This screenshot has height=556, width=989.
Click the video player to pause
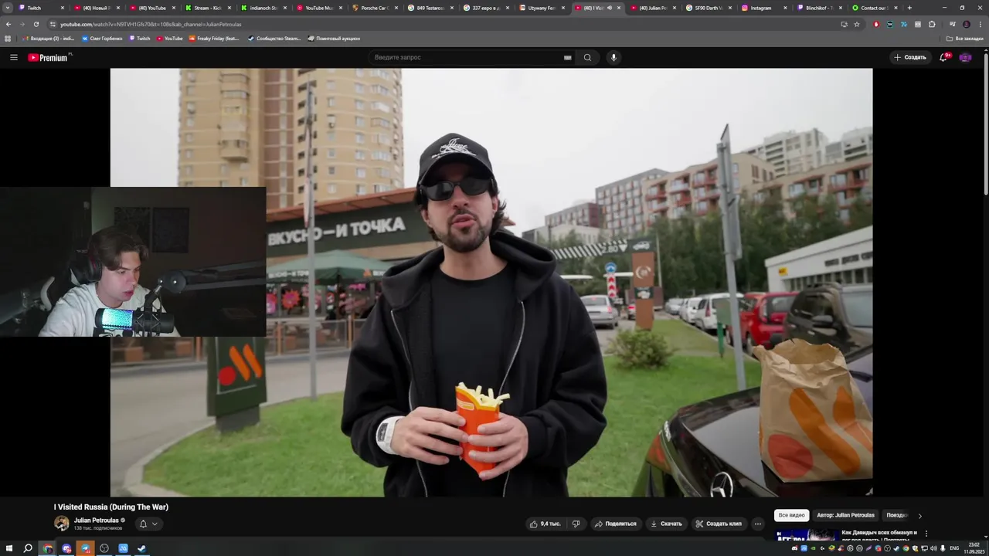coord(491,282)
